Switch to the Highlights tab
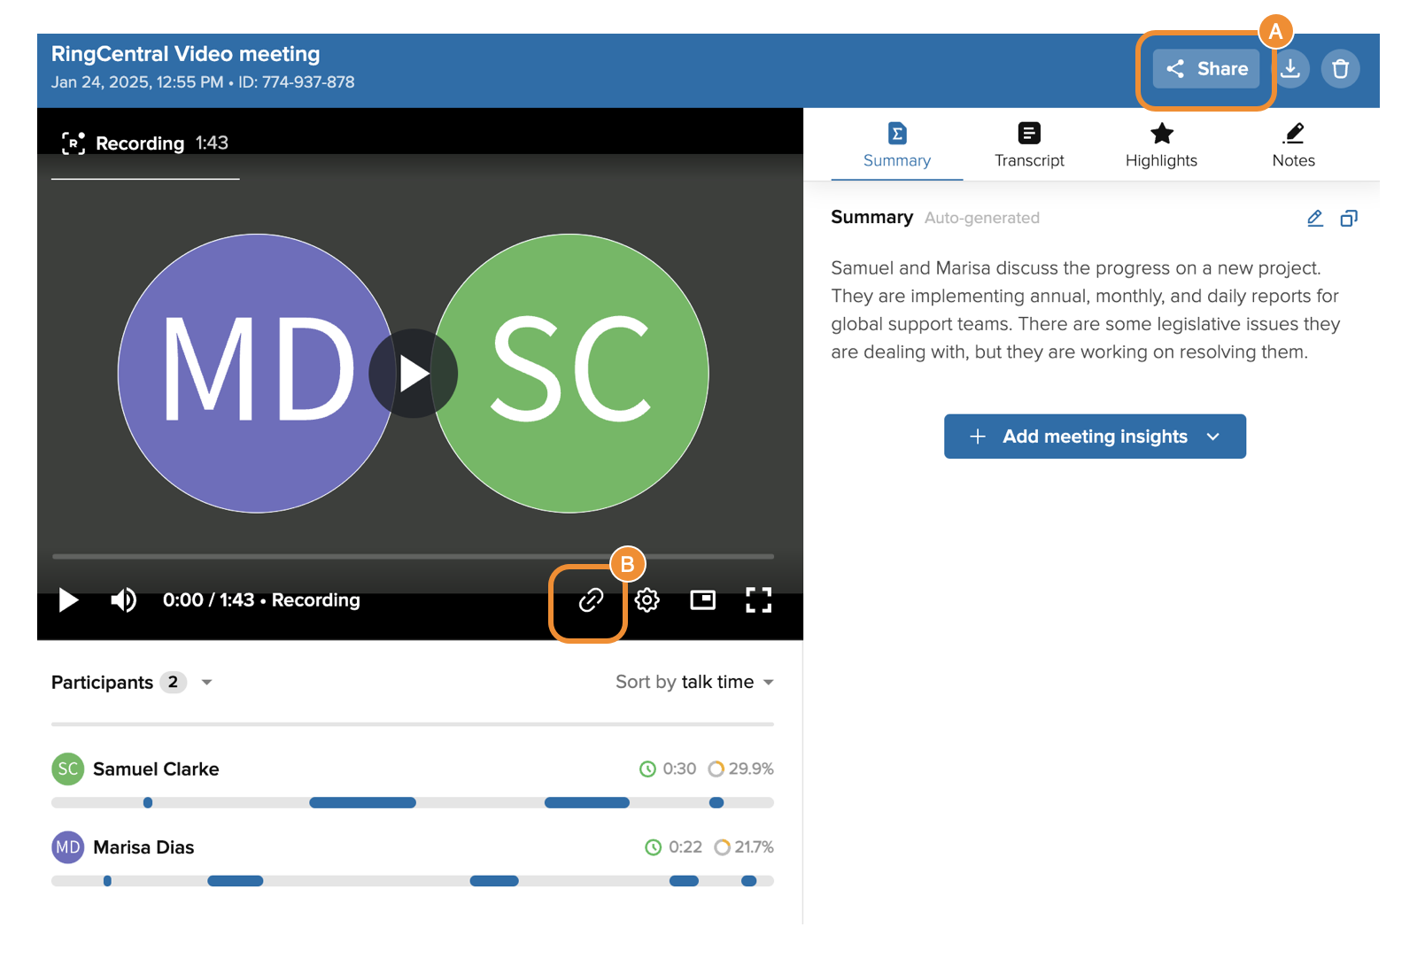The image size is (1417, 958). click(1161, 146)
